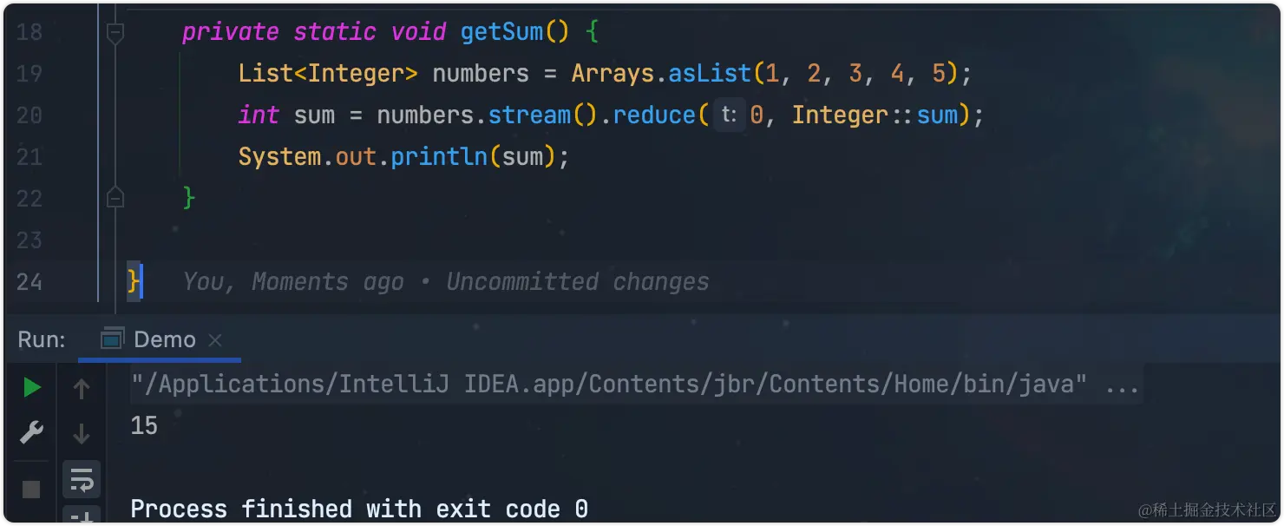
Task: Rerun Demo with the green play icon
Action: coord(32,388)
